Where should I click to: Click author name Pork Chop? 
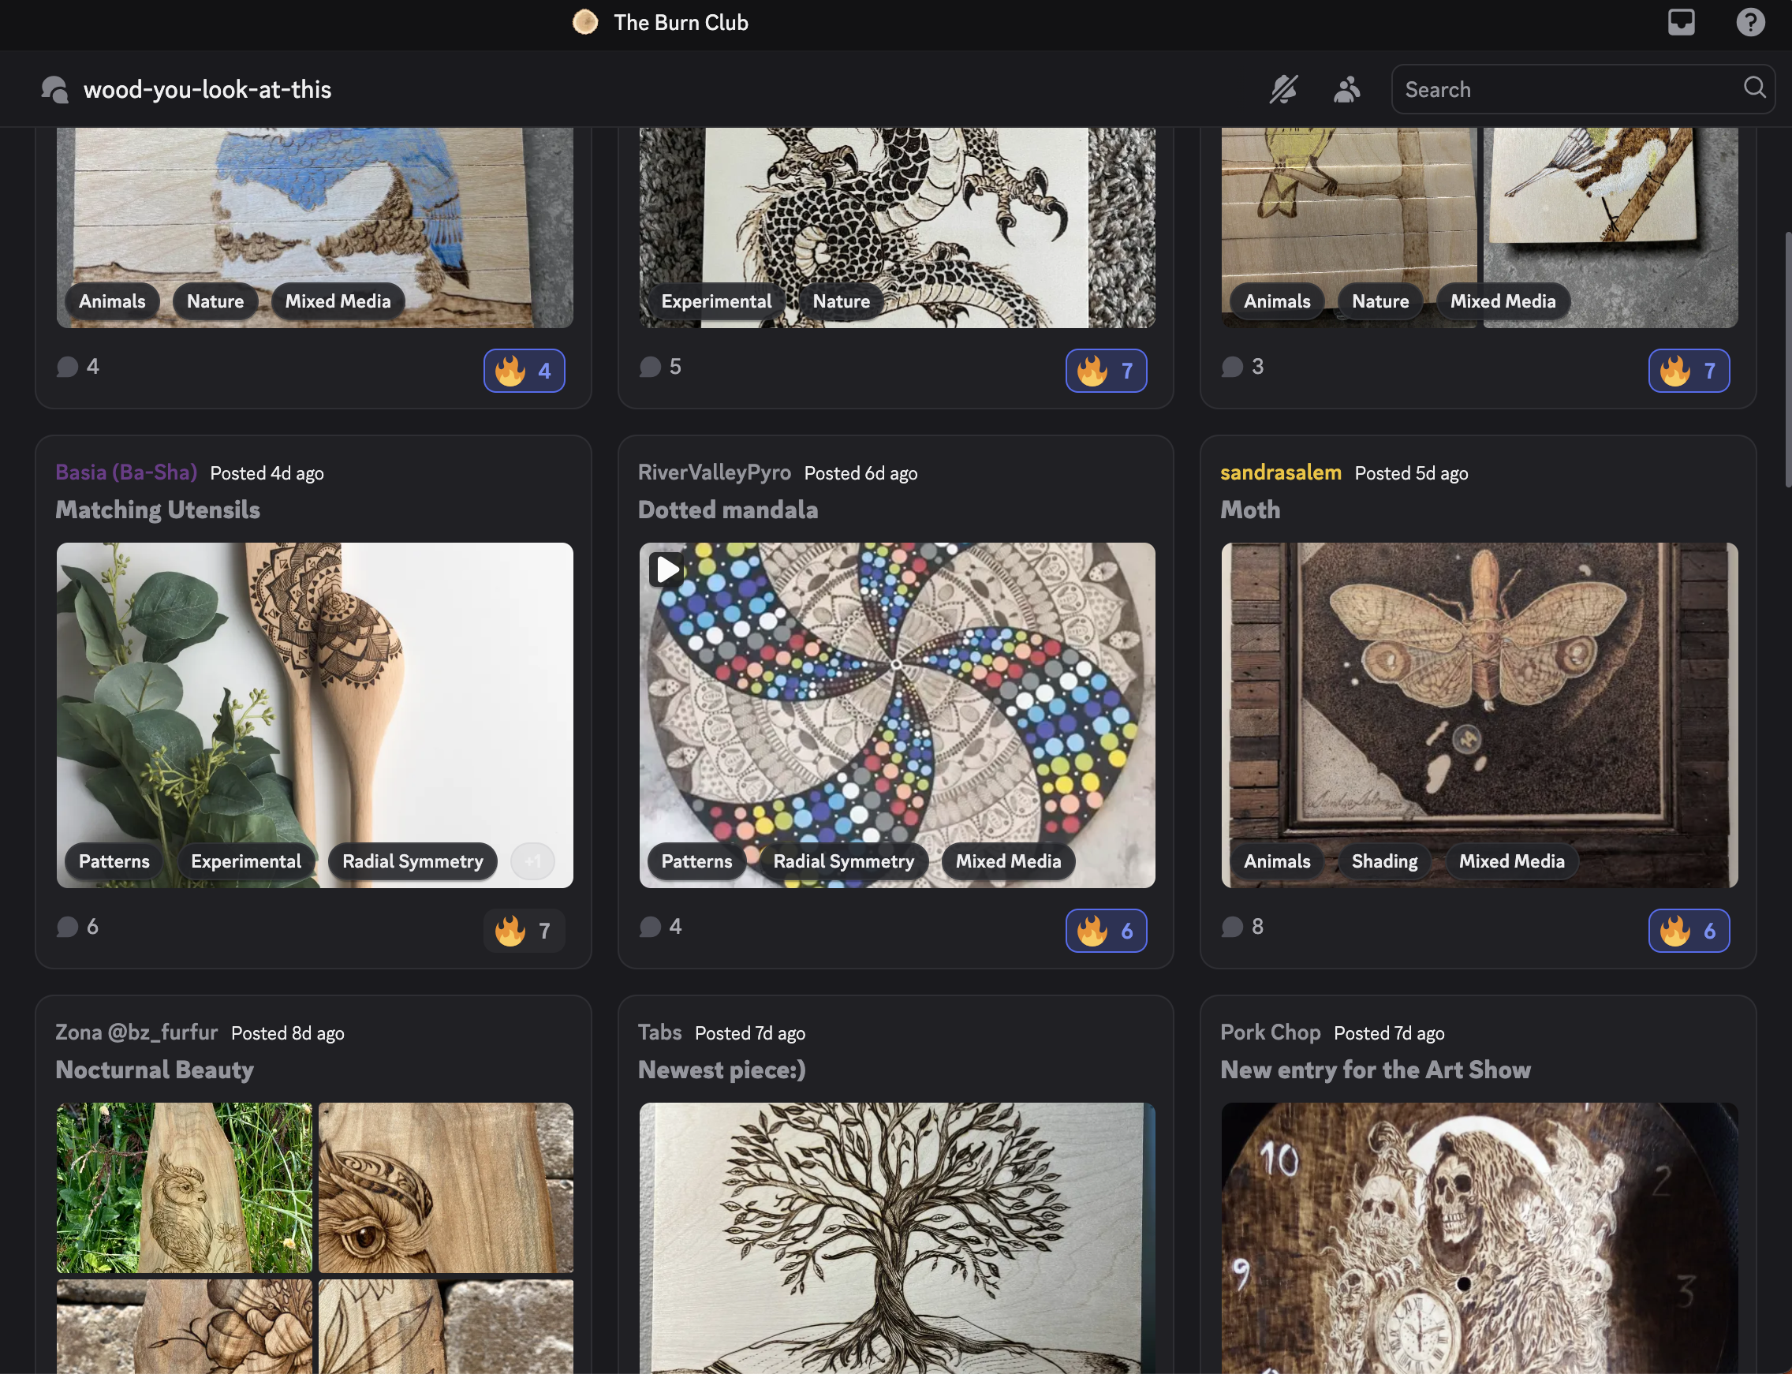click(x=1270, y=1033)
